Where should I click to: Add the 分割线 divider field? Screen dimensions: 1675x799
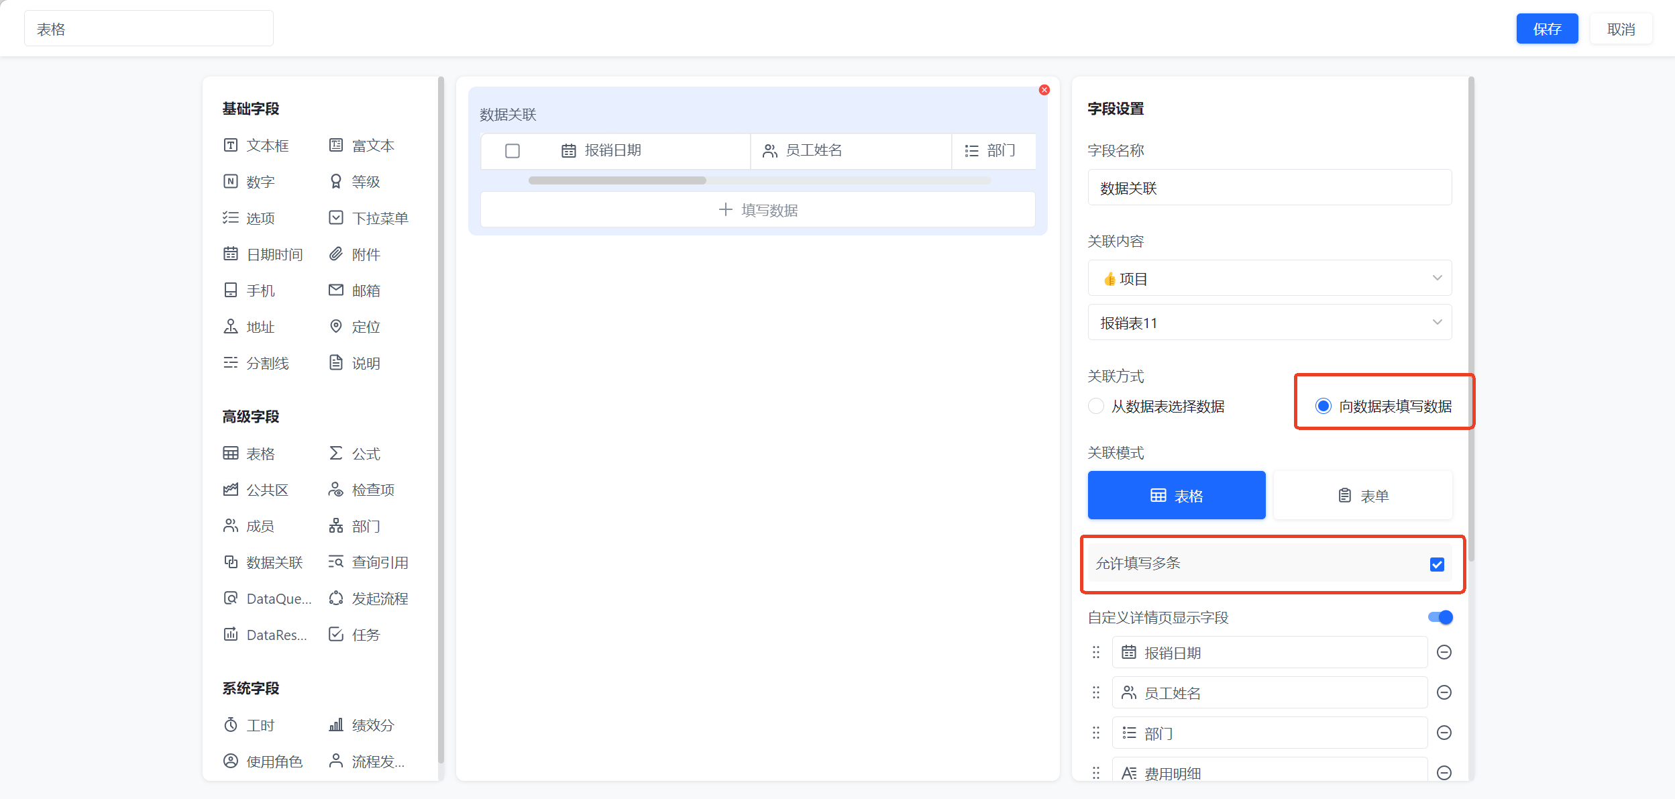pyautogui.click(x=256, y=363)
